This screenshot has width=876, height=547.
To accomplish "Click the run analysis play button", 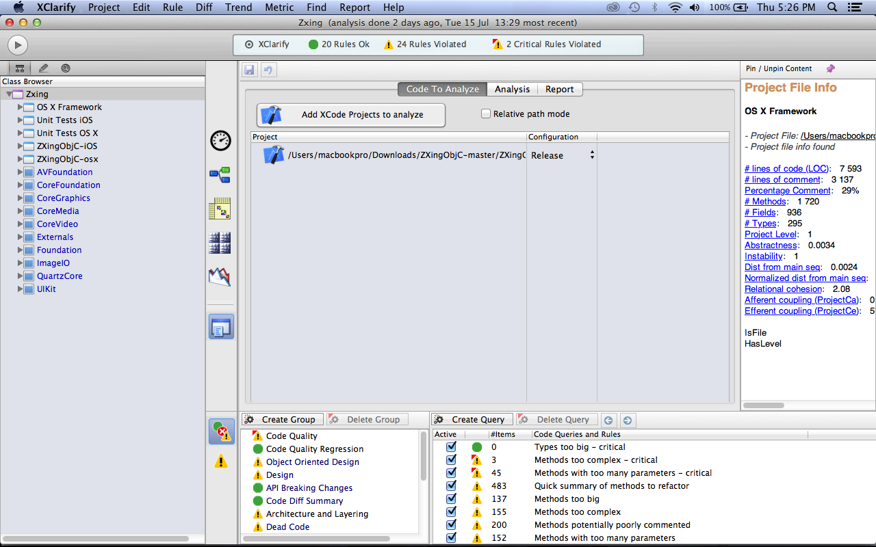I will click(x=18, y=45).
